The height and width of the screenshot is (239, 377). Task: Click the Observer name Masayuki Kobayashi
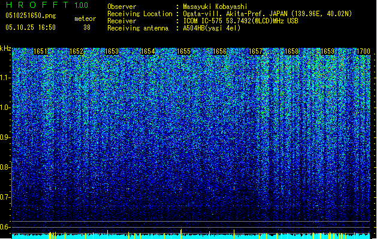(x=215, y=7)
